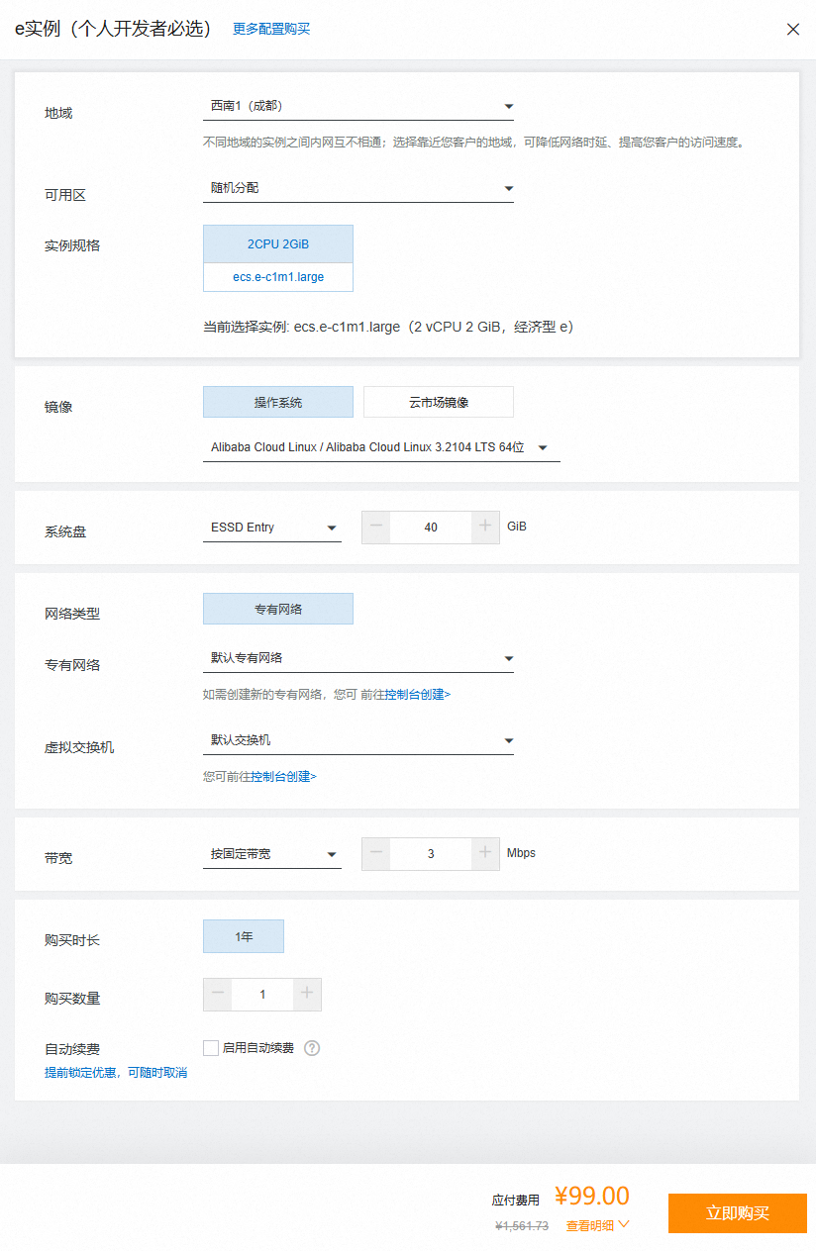
Task: Increase system disk size with plus
Action: pyautogui.click(x=485, y=527)
